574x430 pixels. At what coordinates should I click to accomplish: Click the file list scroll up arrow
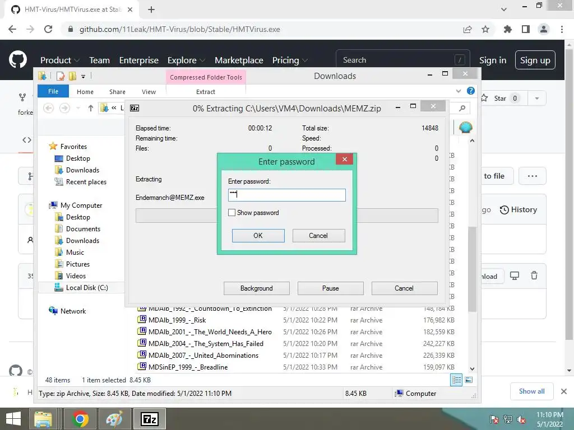(472, 141)
